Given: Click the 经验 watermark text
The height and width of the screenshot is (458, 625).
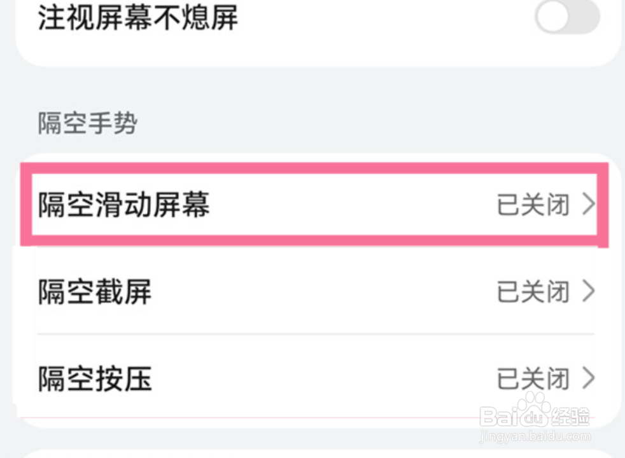Looking at the screenshot, I should pyautogui.click(x=570, y=417).
